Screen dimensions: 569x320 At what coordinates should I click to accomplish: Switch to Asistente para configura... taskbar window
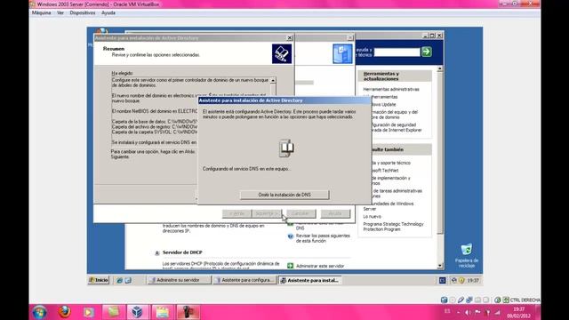244,280
